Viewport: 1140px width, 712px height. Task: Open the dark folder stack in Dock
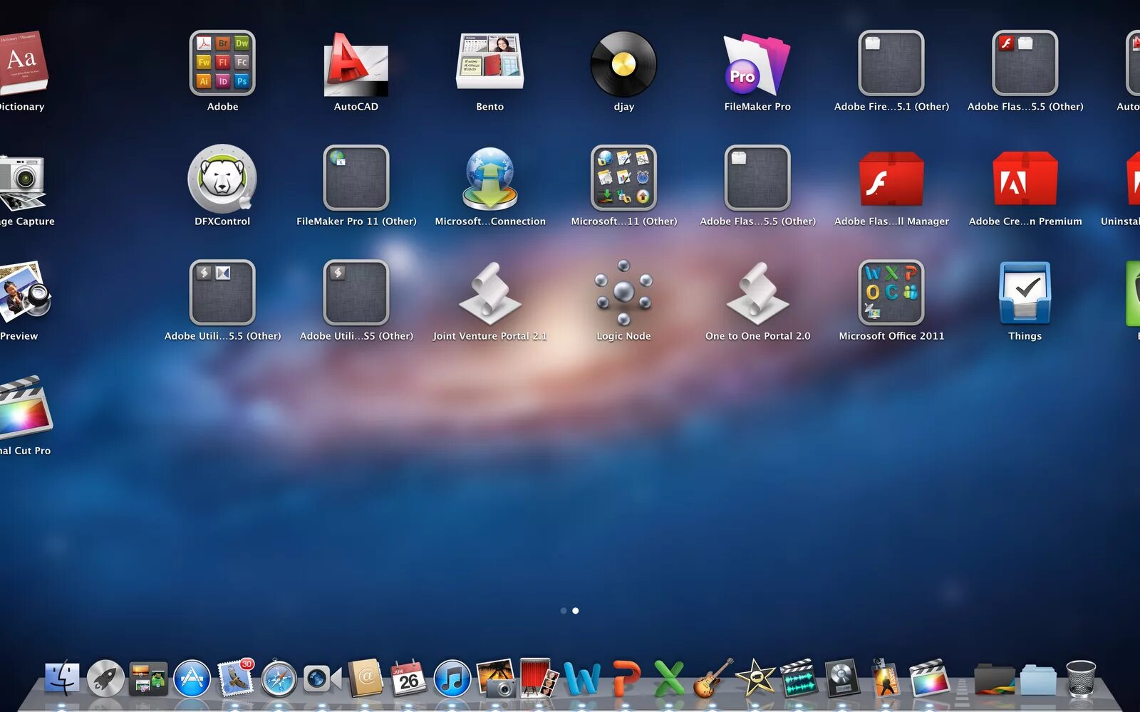tap(994, 679)
